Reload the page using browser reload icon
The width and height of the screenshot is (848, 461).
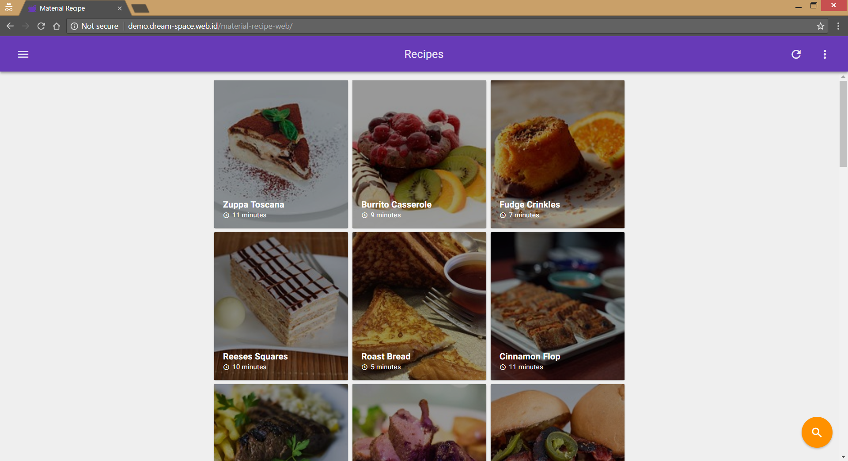pos(41,26)
